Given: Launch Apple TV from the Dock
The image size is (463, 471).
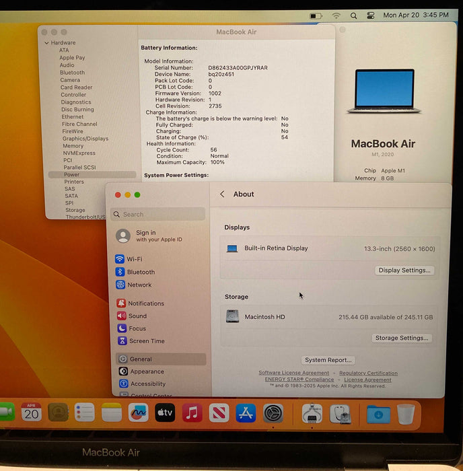Looking at the screenshot, I should (165, 412).
